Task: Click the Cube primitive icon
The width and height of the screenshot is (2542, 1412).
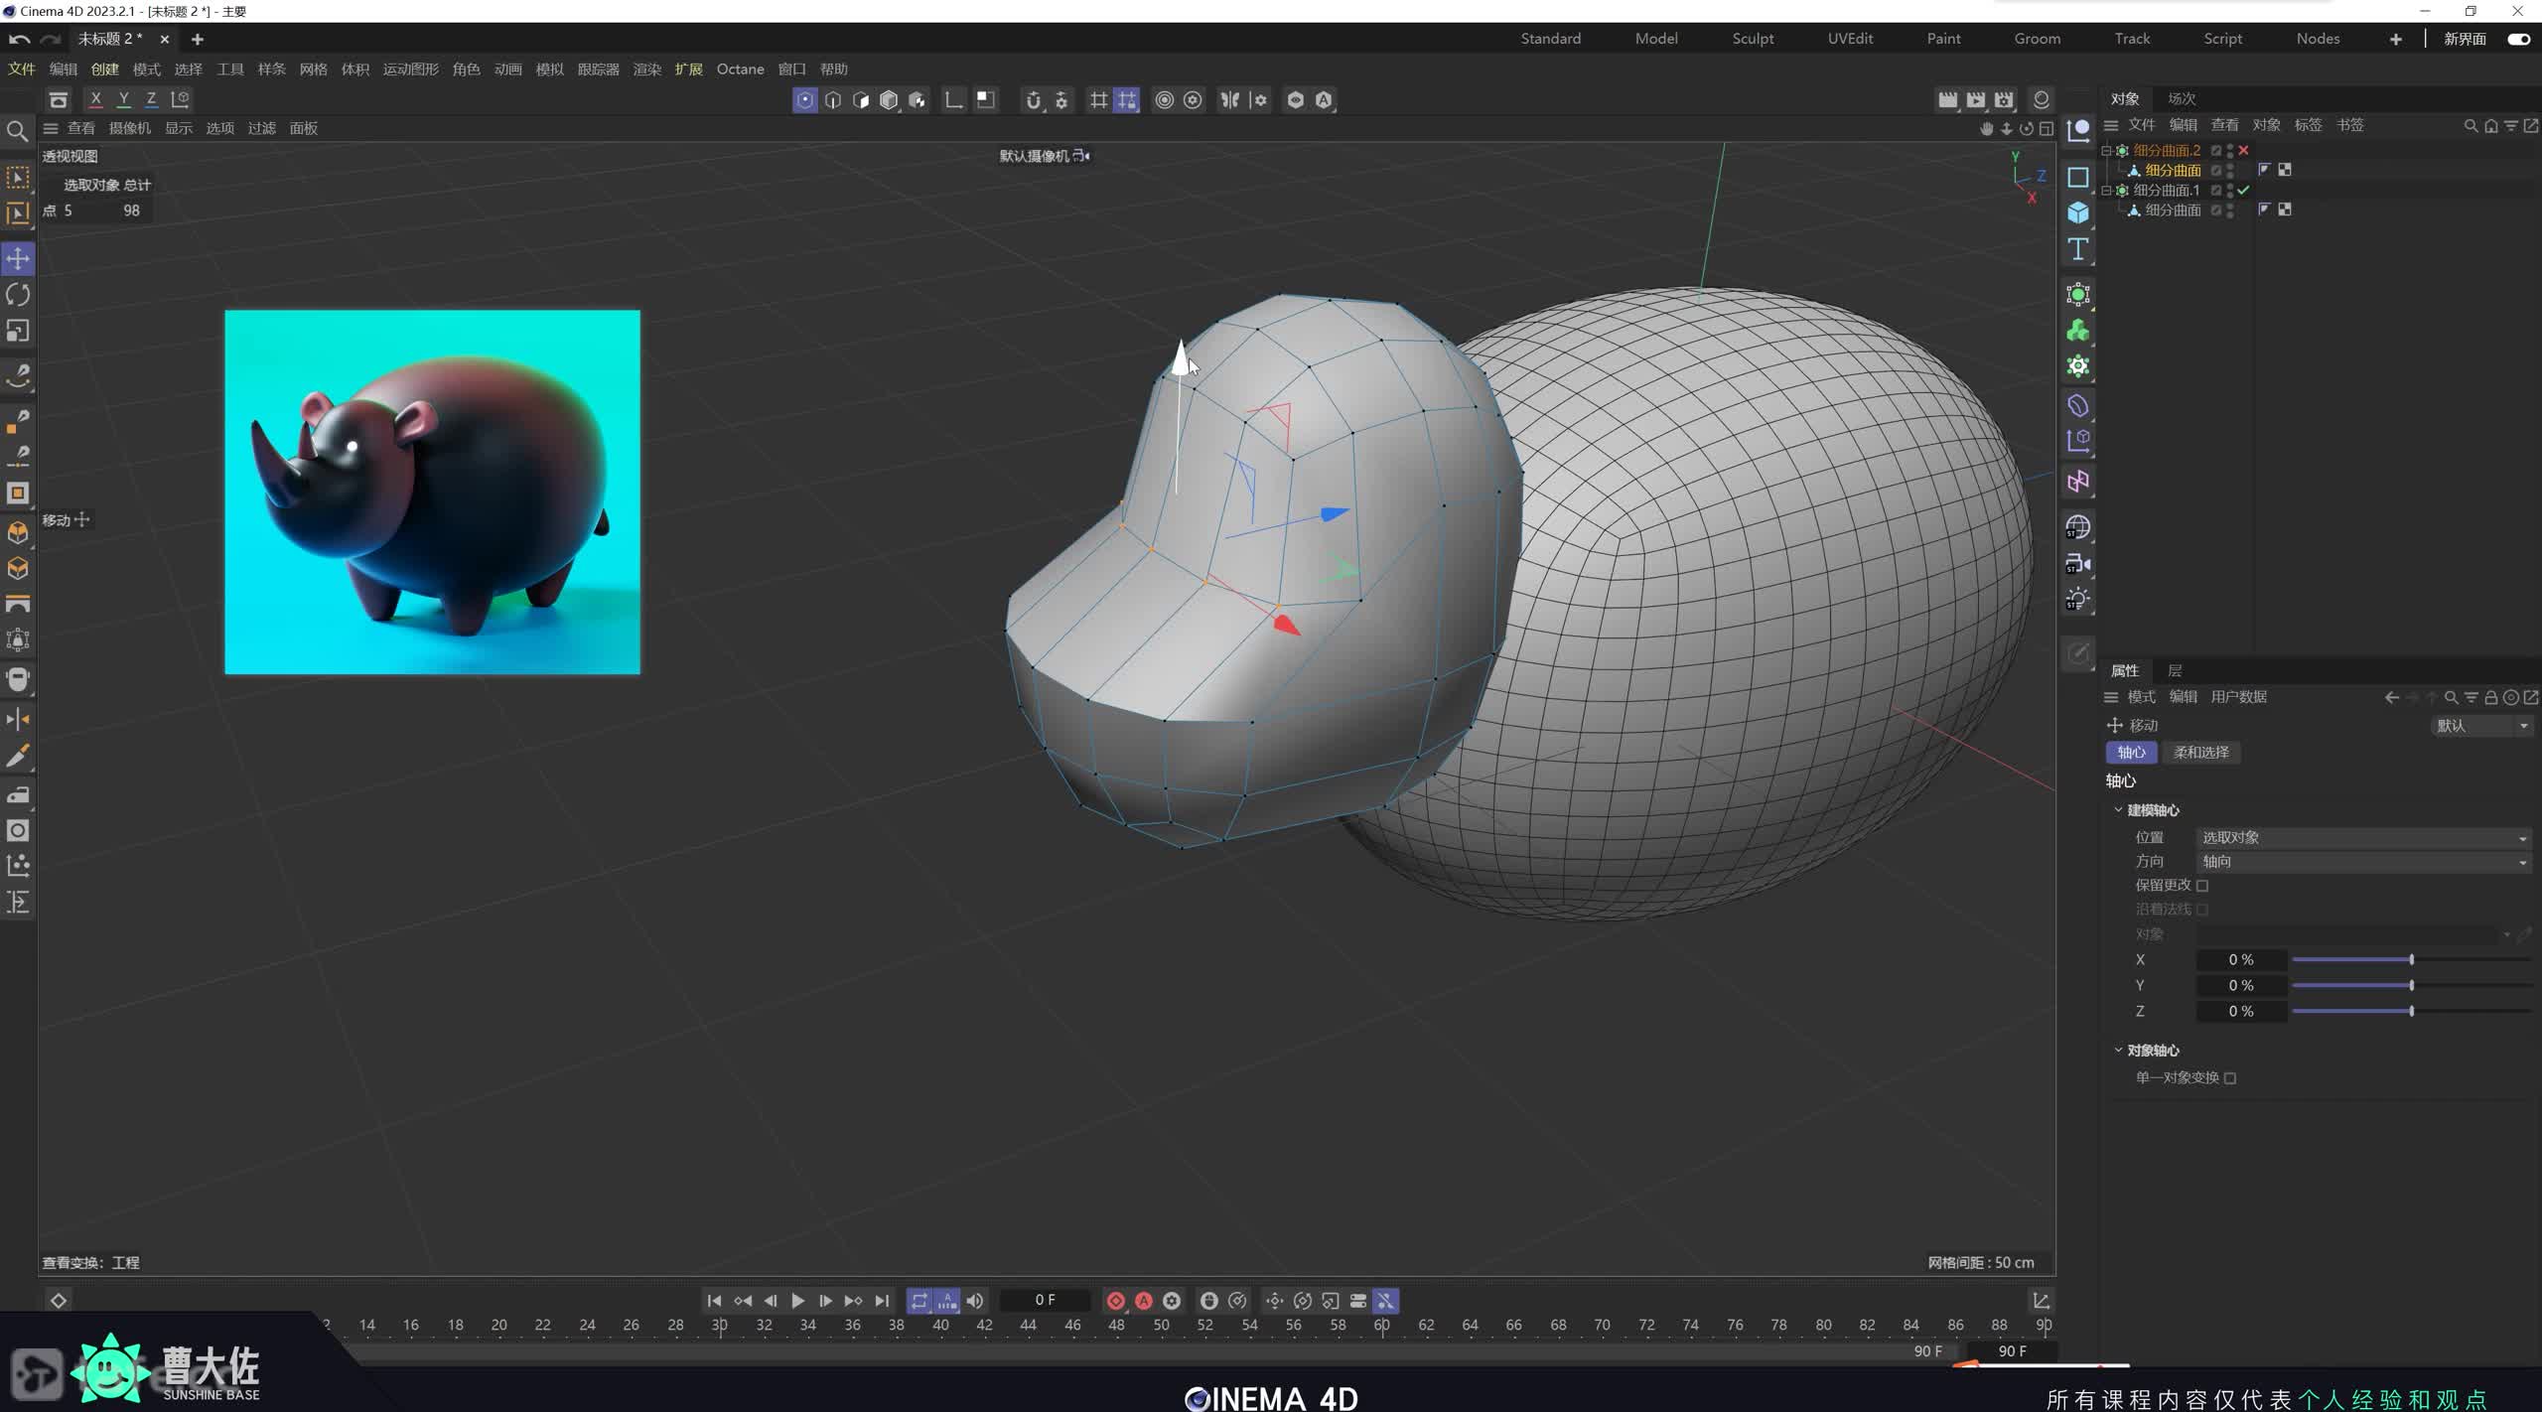Action: 2077,212
